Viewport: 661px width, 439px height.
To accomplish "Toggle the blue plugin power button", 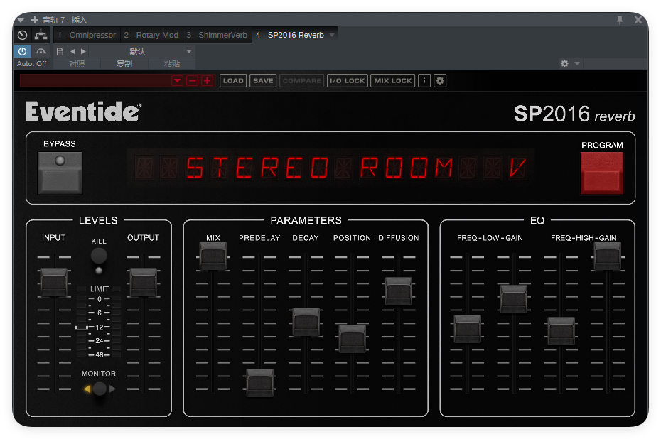I will click(22, 51).
